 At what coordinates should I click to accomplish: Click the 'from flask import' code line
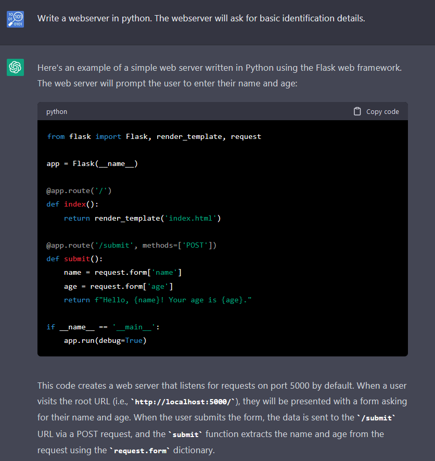pyautogui.click(x=153, y=136)
